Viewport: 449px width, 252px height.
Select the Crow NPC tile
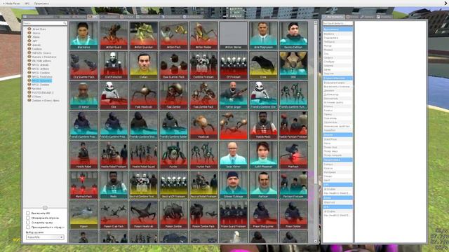(x=263, y=65)
